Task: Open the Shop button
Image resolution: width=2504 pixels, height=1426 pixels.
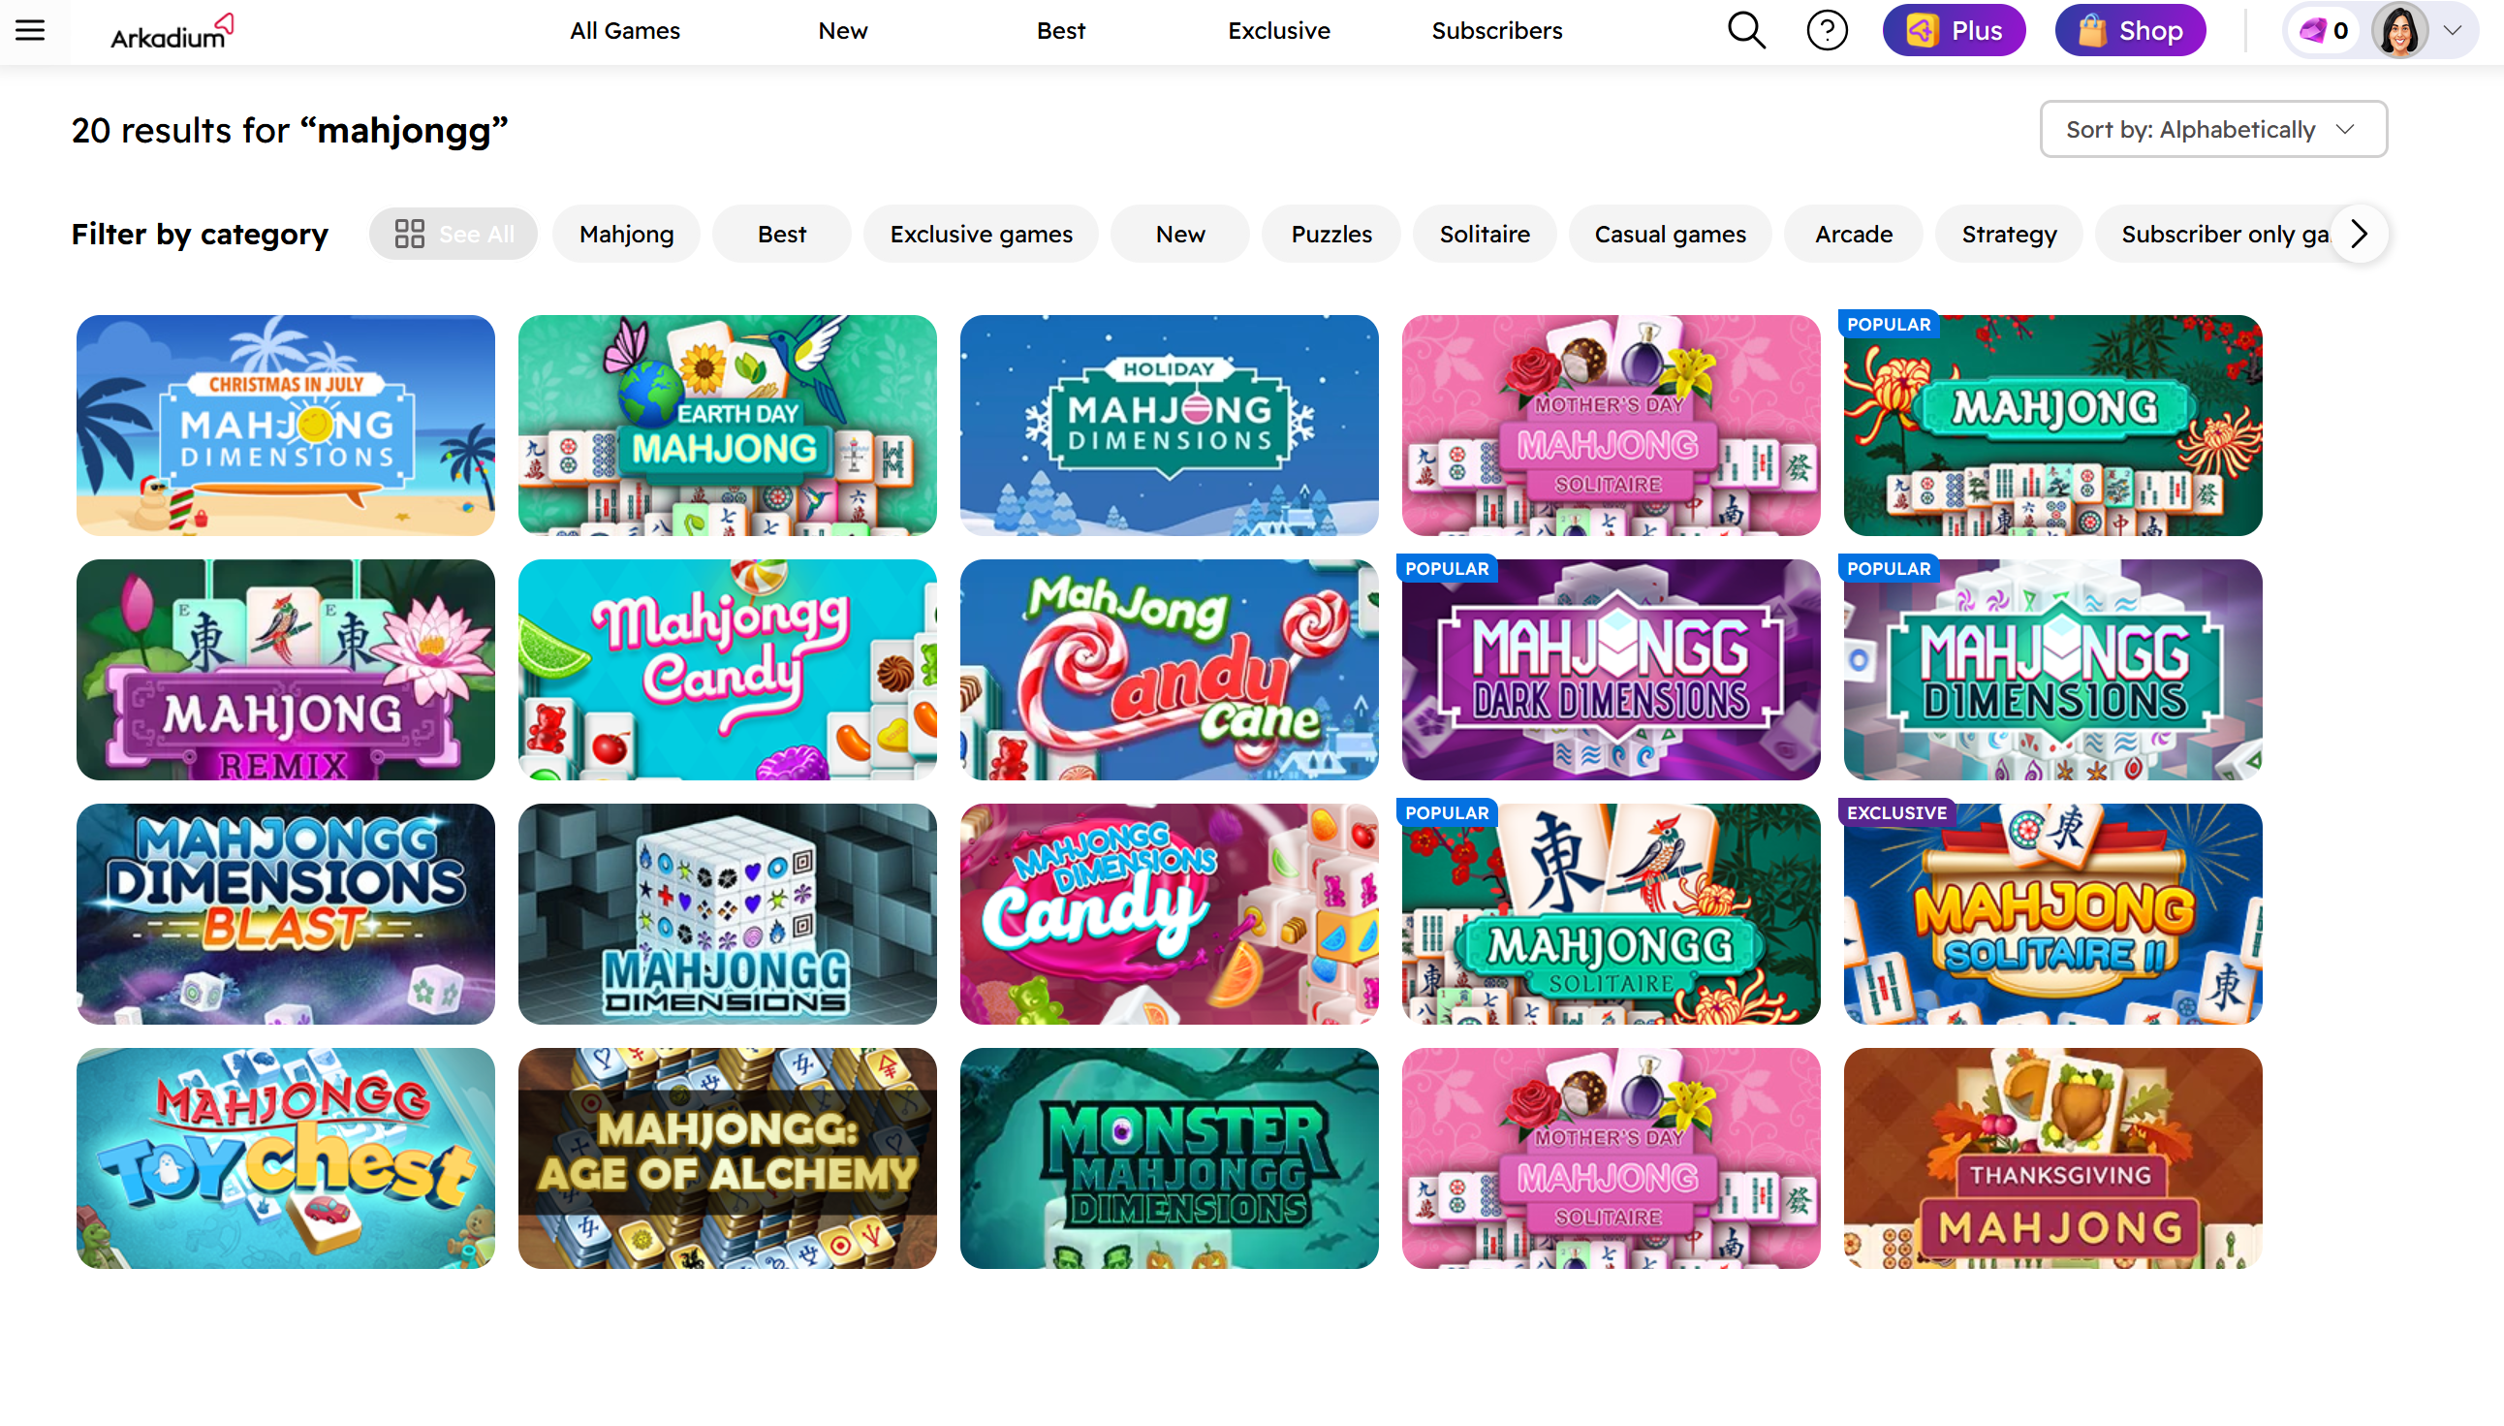Action: (x=2129, y=30)
